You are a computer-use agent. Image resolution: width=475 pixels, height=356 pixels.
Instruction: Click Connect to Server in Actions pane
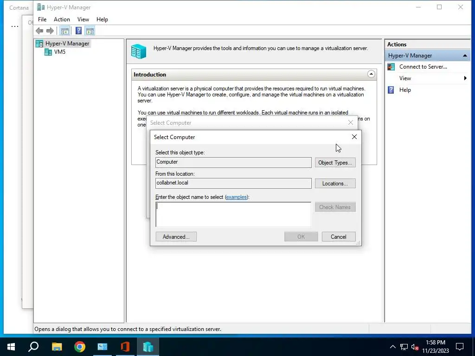[x=423, y=67]
